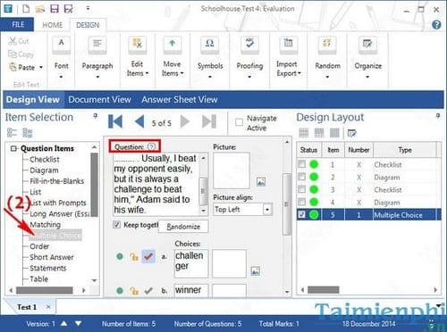Switch to Document View tab

99,99
